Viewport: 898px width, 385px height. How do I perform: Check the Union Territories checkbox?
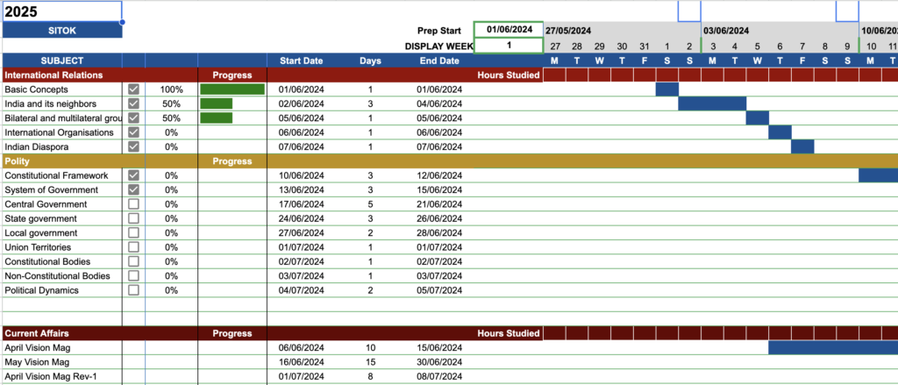[133, 247]
